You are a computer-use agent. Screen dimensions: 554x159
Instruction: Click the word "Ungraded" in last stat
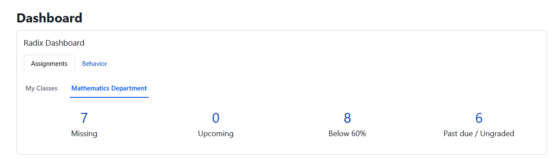click(496, 134)
